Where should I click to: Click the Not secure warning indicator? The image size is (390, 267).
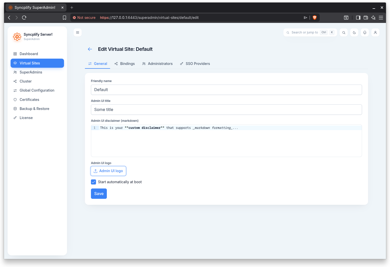[x=84, y=18]
